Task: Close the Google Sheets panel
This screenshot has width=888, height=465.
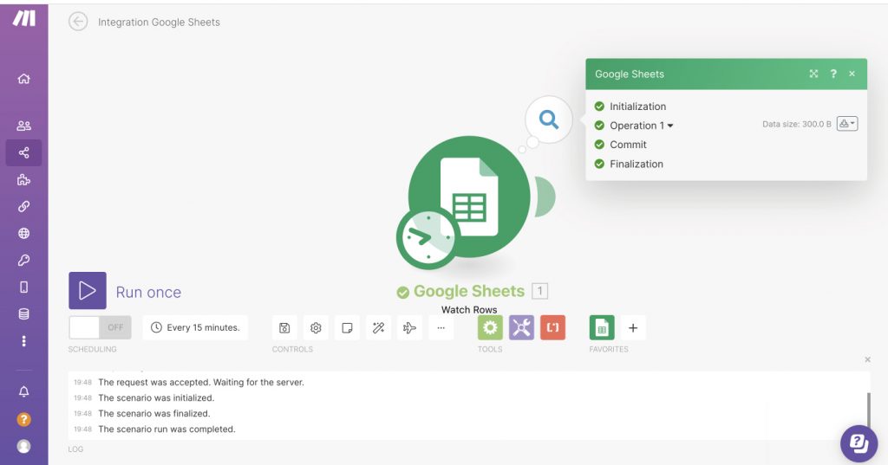Action: pos(852,74)
